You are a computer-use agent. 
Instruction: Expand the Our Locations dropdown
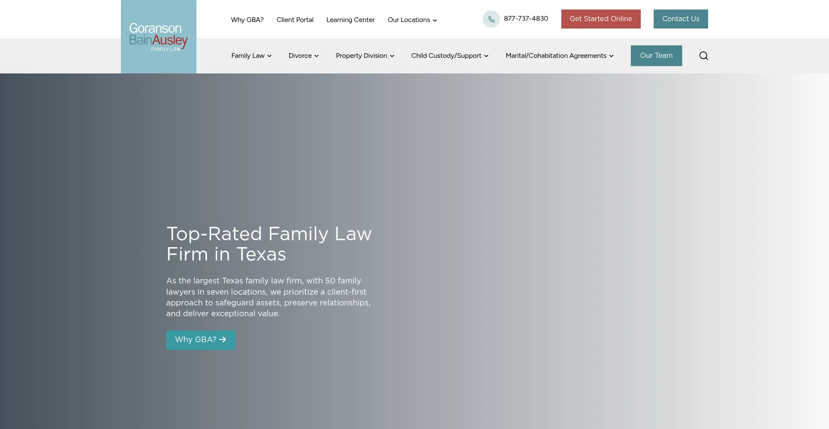click(x=411, y=19)
